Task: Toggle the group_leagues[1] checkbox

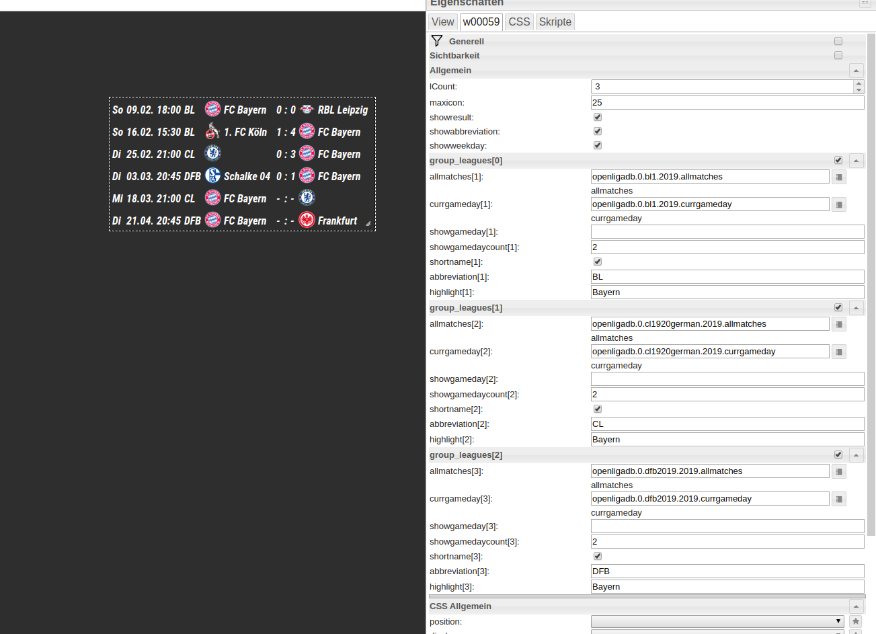Action: (838, 307)
